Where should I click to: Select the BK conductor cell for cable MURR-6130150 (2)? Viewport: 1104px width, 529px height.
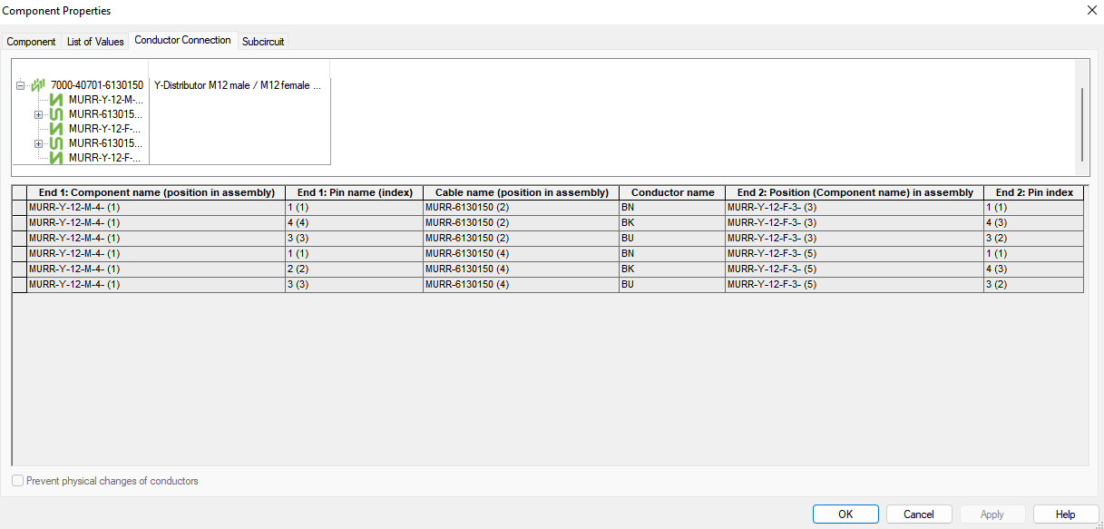tap(673, 223)
